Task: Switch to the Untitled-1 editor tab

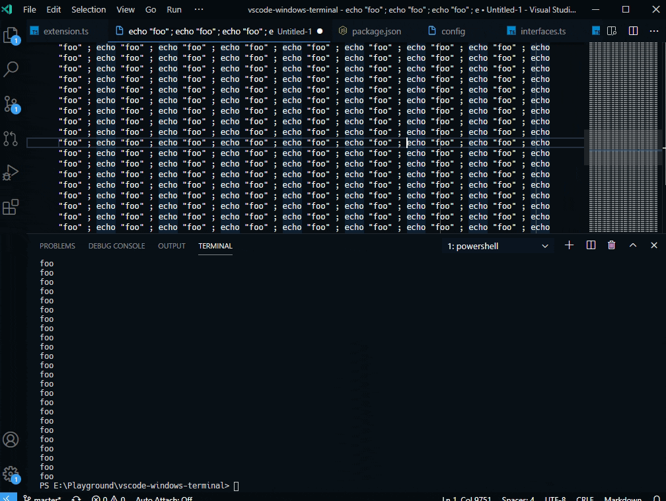Action: (219, 31)
